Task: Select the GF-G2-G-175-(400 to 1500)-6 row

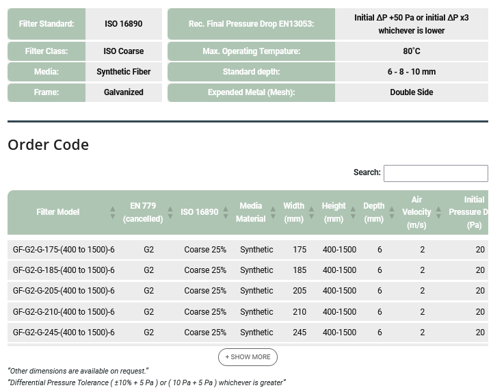Action: [x=64, y=250]
